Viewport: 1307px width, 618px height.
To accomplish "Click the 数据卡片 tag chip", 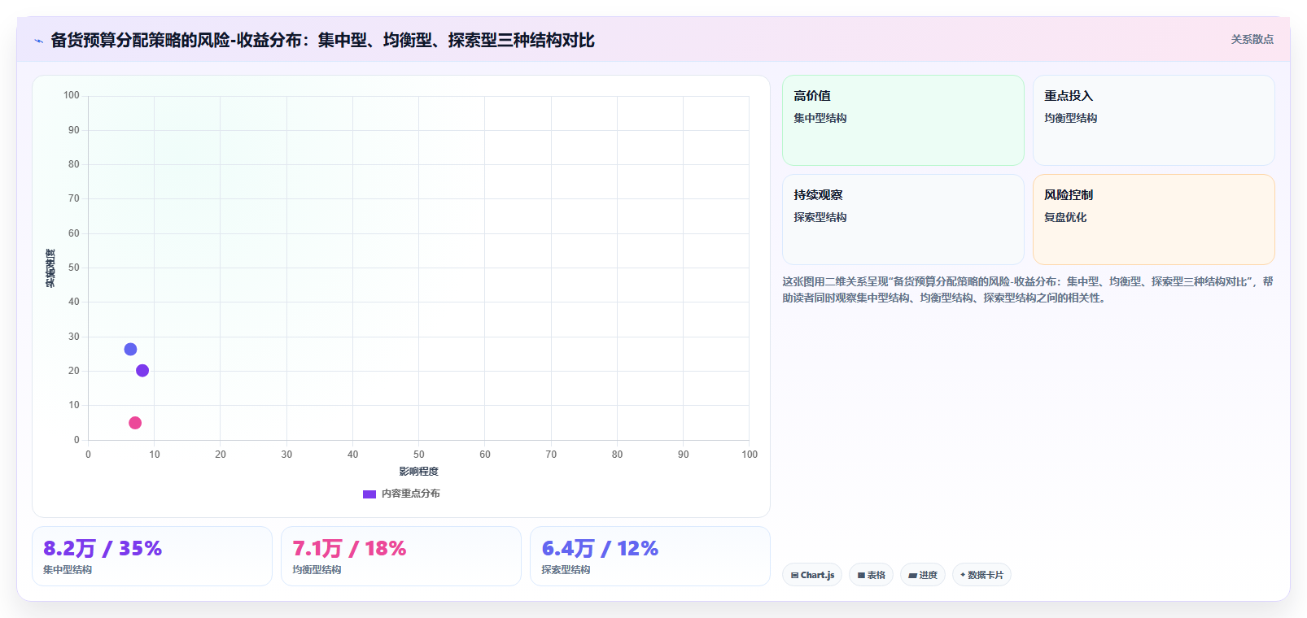I will pos(981,575).
